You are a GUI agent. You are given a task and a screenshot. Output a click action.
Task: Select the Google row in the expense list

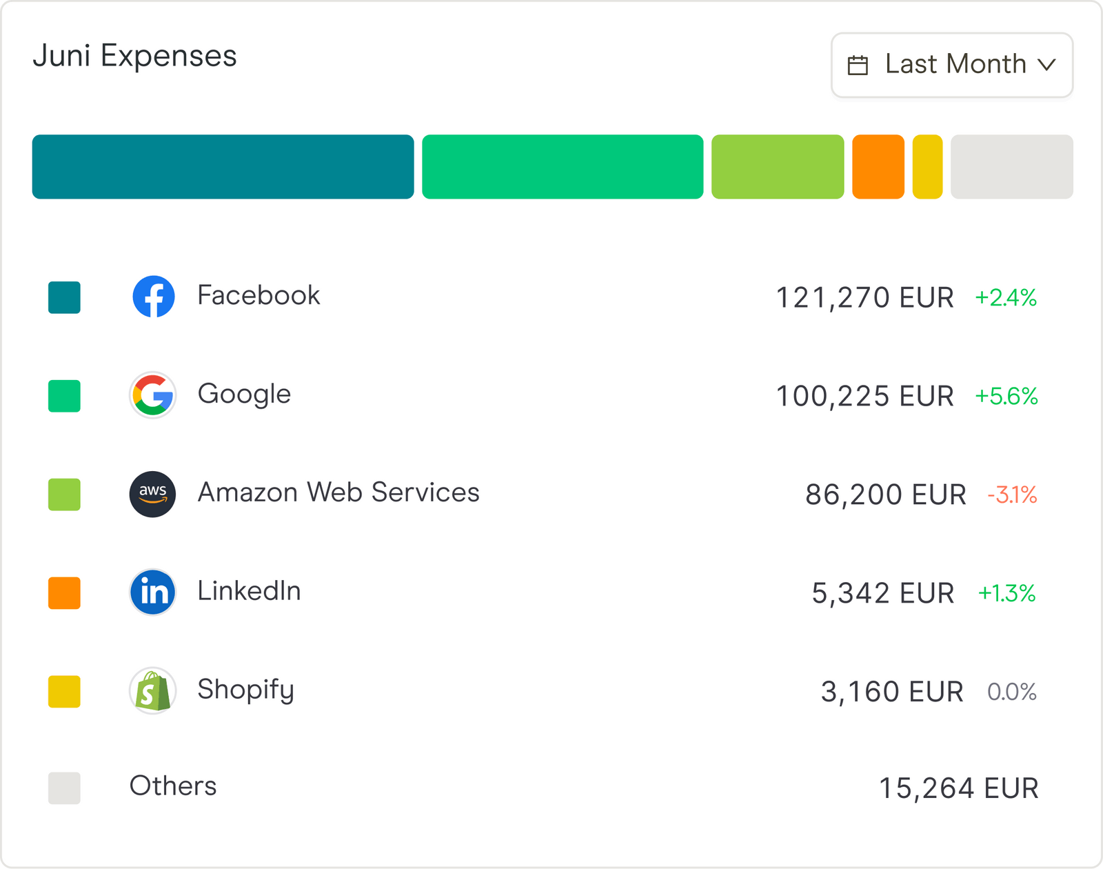244,394
